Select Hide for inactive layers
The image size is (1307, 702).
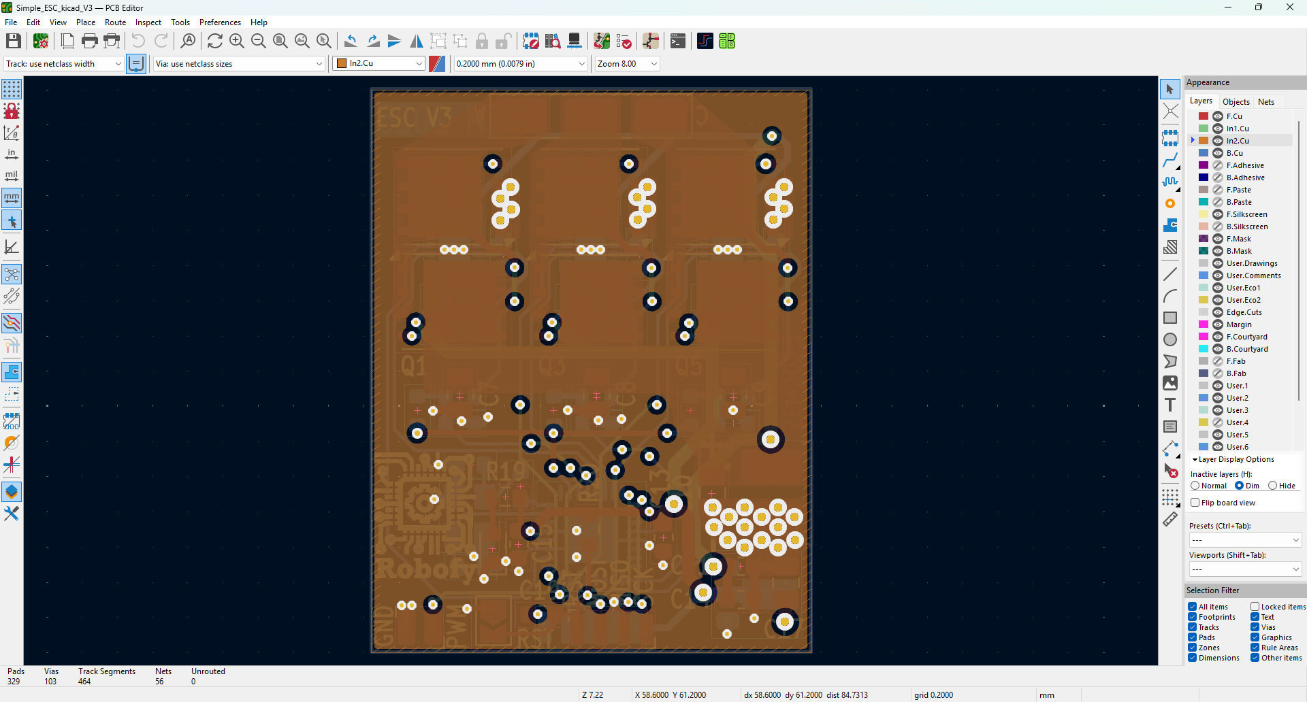[x=1272, y=486]
